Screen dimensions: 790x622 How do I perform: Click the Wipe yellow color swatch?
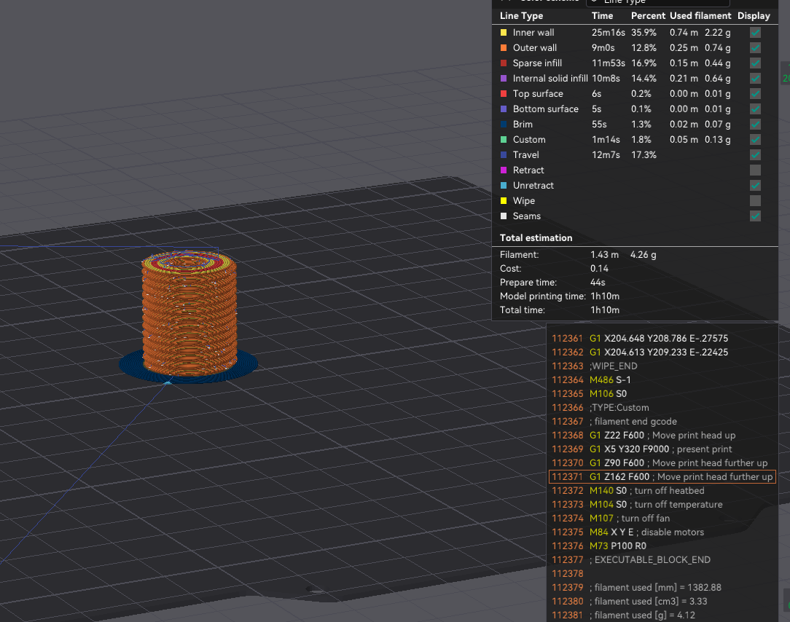click(x=504, y=201)
